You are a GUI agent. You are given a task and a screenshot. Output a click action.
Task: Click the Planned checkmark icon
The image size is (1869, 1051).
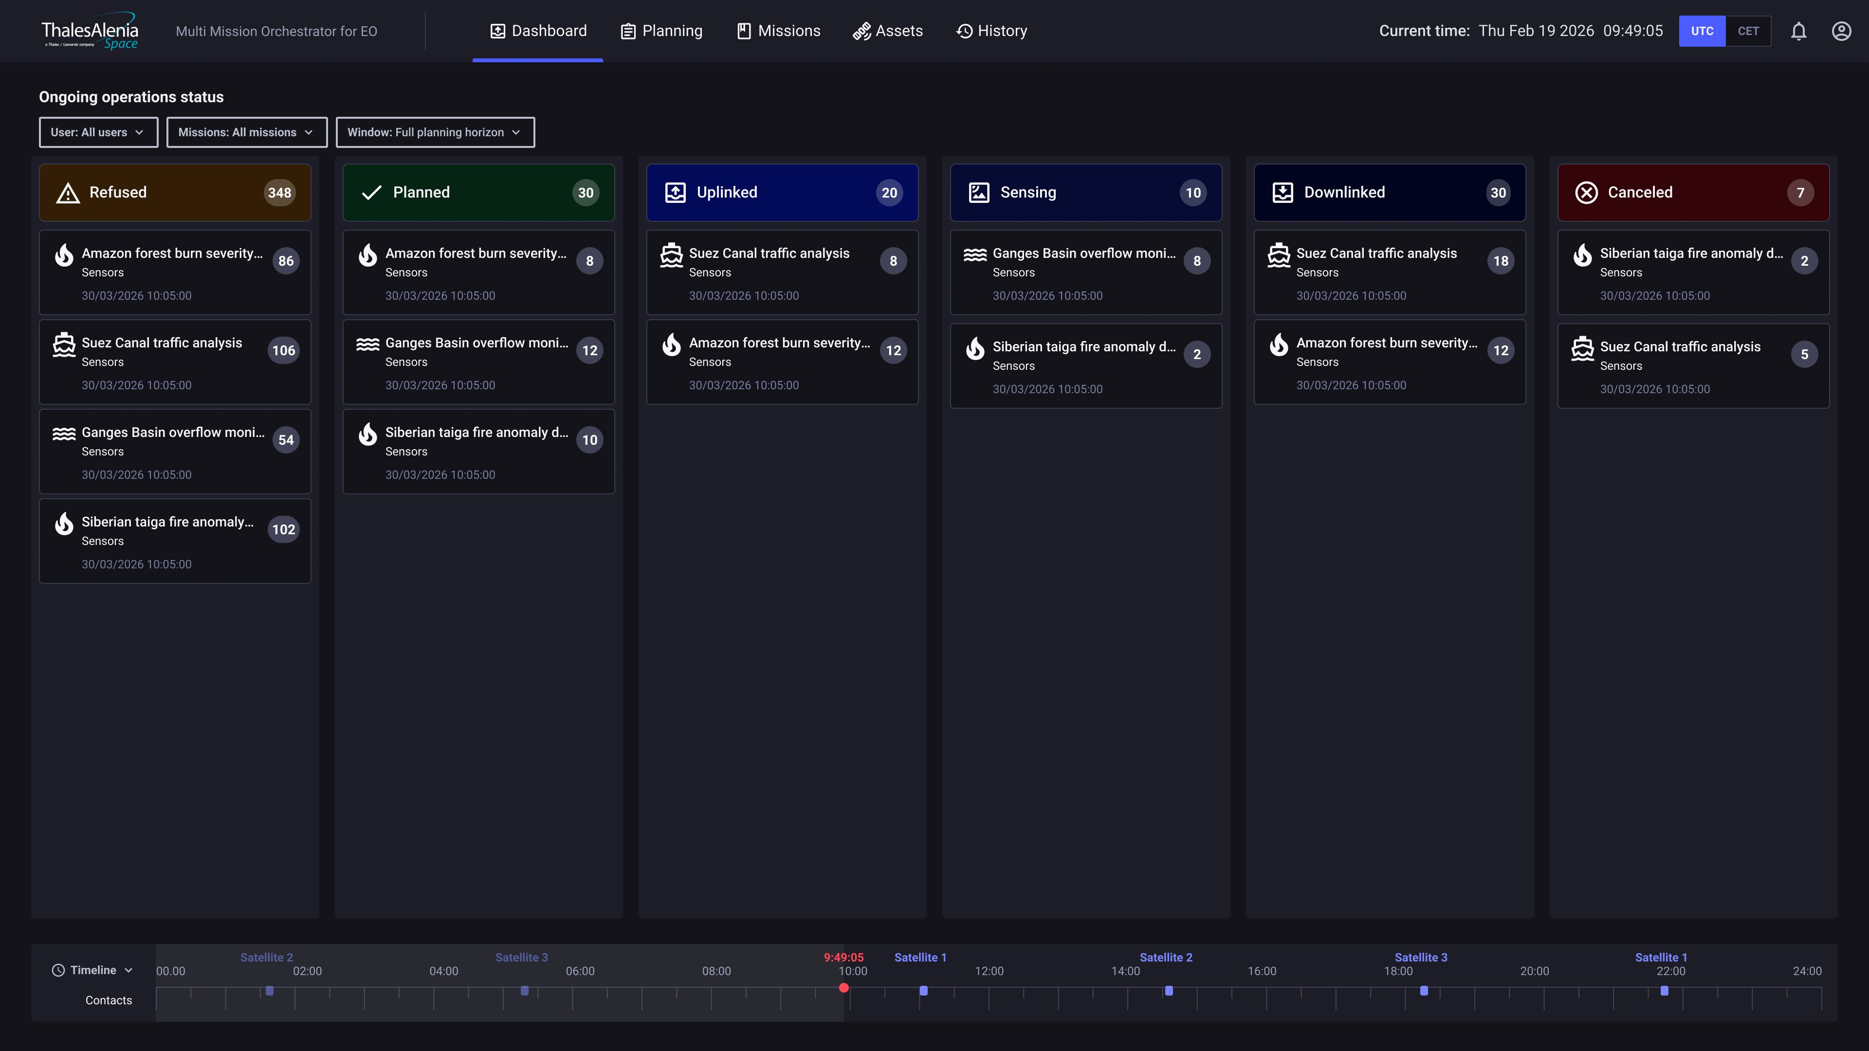[371, 193]
